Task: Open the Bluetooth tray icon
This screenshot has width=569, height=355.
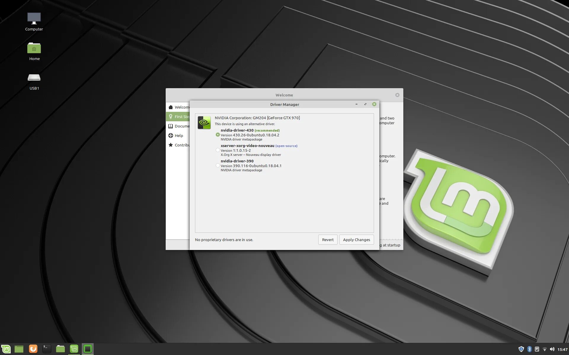Action: [x=529, y=349]
